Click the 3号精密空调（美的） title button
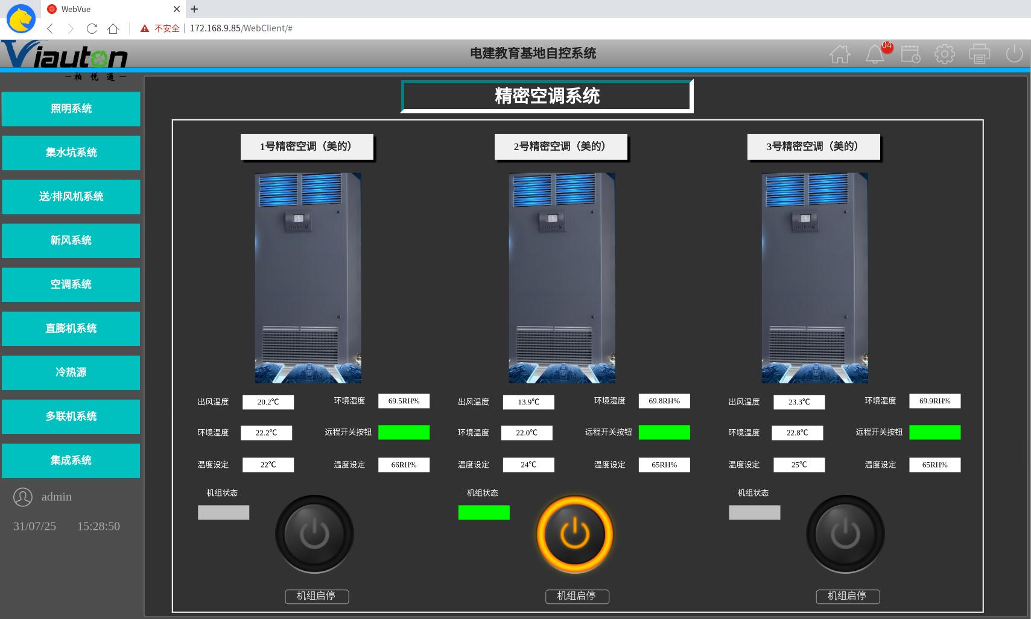 [814, 147]
